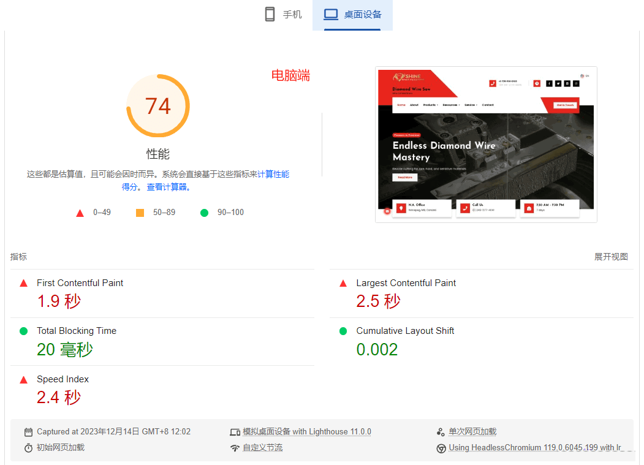
Task: Click the website screenshot thumbnail
Action: tap(486, 145)
